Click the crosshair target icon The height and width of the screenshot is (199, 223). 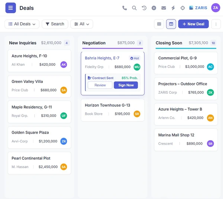[182, 8]
